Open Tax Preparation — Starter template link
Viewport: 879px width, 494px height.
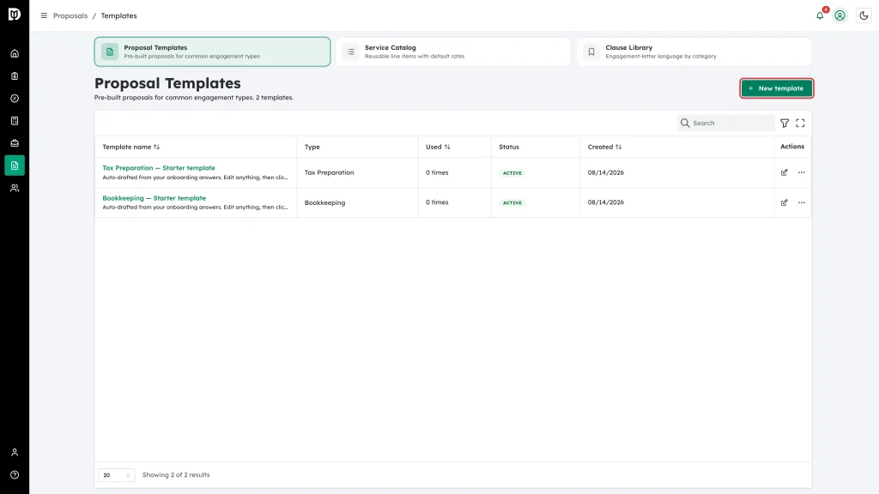tap(159, 168)
